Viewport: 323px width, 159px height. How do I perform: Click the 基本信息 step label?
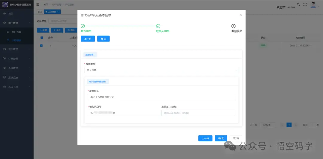click(86, 31)
